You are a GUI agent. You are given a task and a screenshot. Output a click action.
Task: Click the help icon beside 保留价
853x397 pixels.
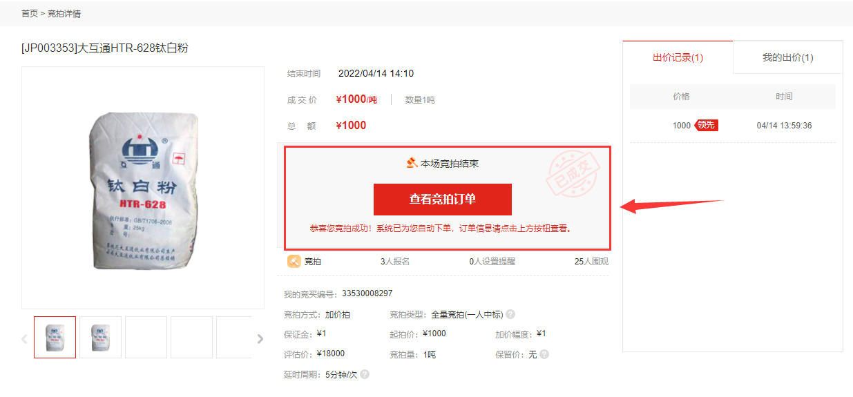click(x=544, y=354)
